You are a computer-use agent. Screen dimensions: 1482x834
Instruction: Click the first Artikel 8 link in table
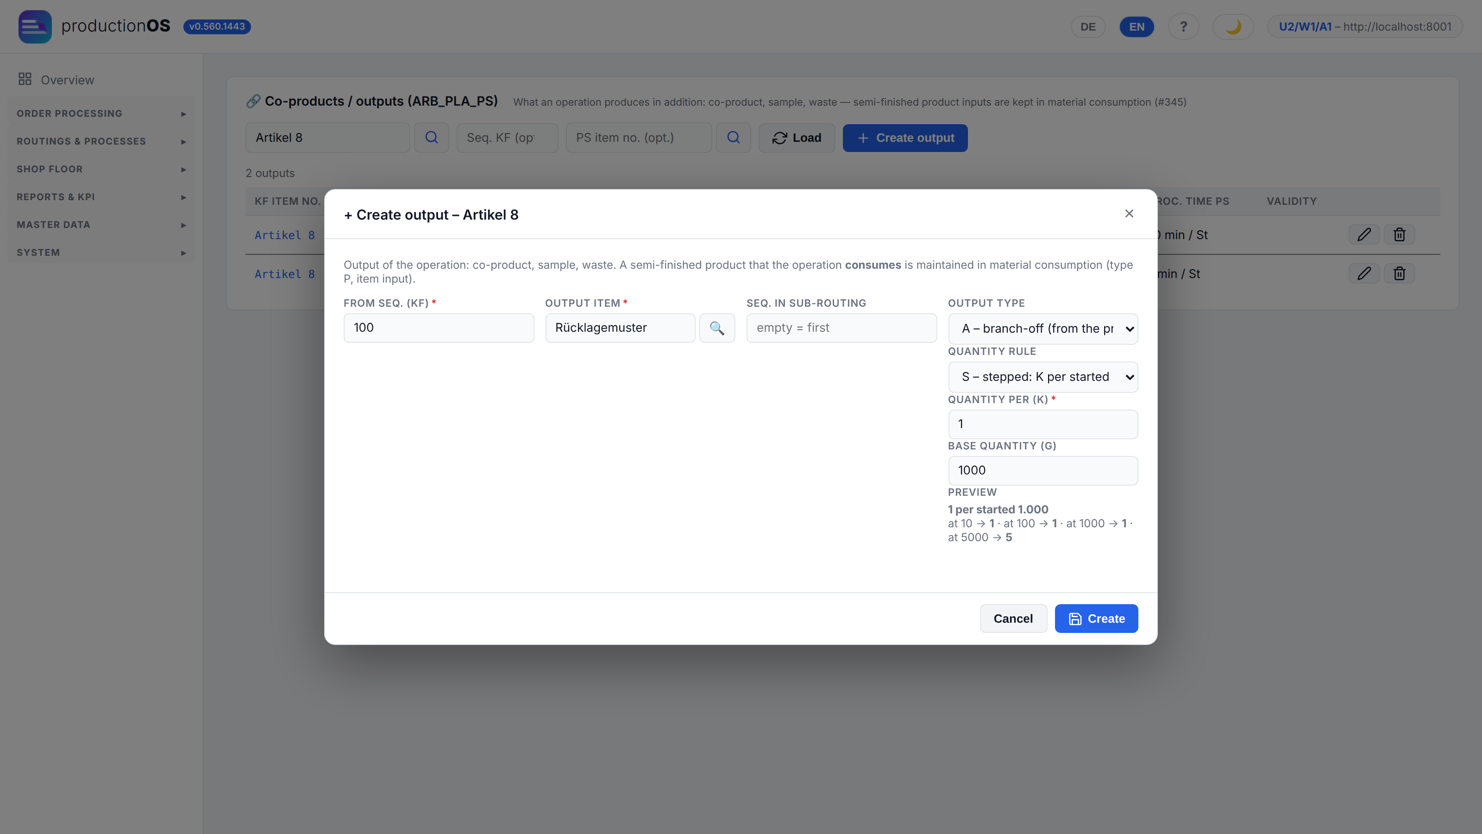coord(285,235)
